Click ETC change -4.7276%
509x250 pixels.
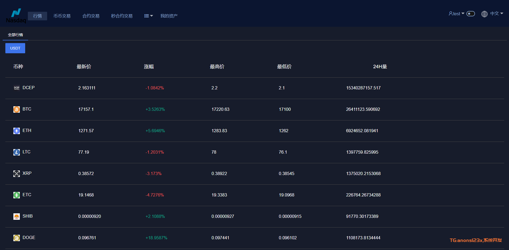(x=155, y=195)
